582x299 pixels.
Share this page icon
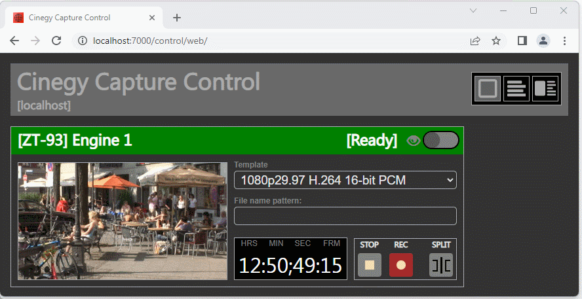tap(475, 41)
